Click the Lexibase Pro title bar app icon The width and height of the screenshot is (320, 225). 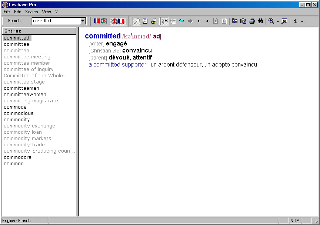5,5
